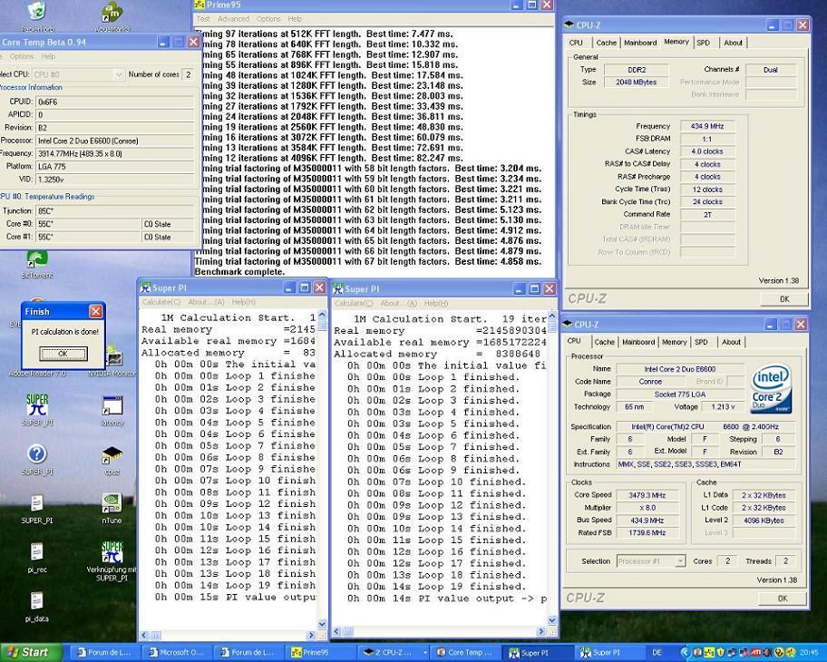Click the scroll-up arrow in right Super PI window
Image resolution: width=827 pixels, height=662 pixels.
551,316
